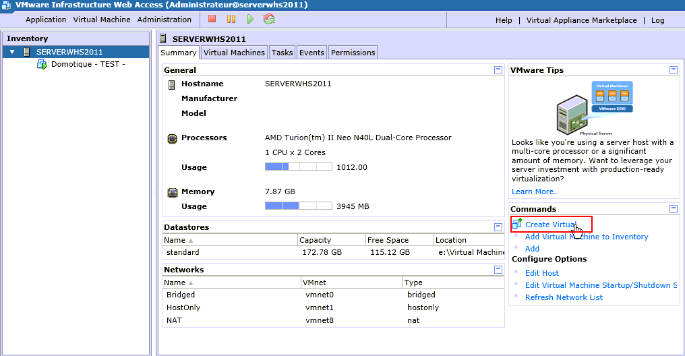Viewport: 685px width, 356px height.
Task: Open the Administration menu
Action: [165, 20]
